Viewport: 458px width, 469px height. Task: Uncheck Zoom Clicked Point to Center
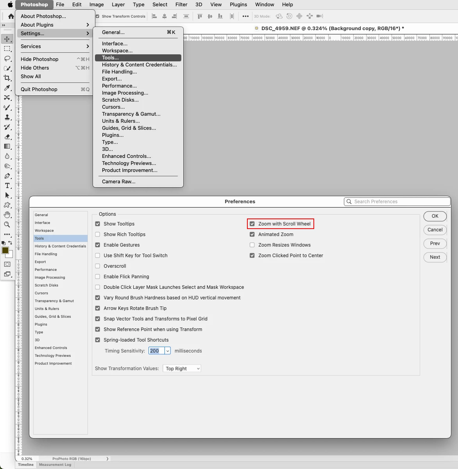(x=252, y=256)
